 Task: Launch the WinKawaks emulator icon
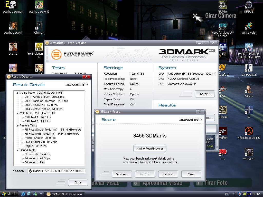tap(249, 28)
